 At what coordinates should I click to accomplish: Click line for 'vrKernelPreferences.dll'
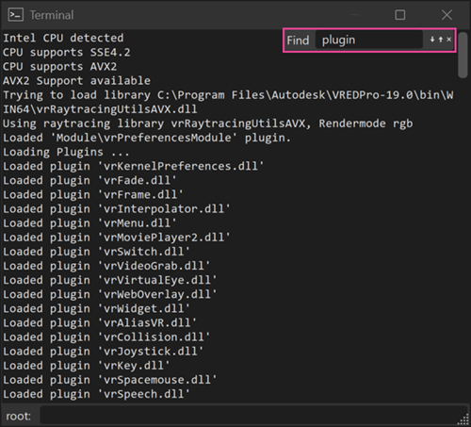click(x=134, y=166)
